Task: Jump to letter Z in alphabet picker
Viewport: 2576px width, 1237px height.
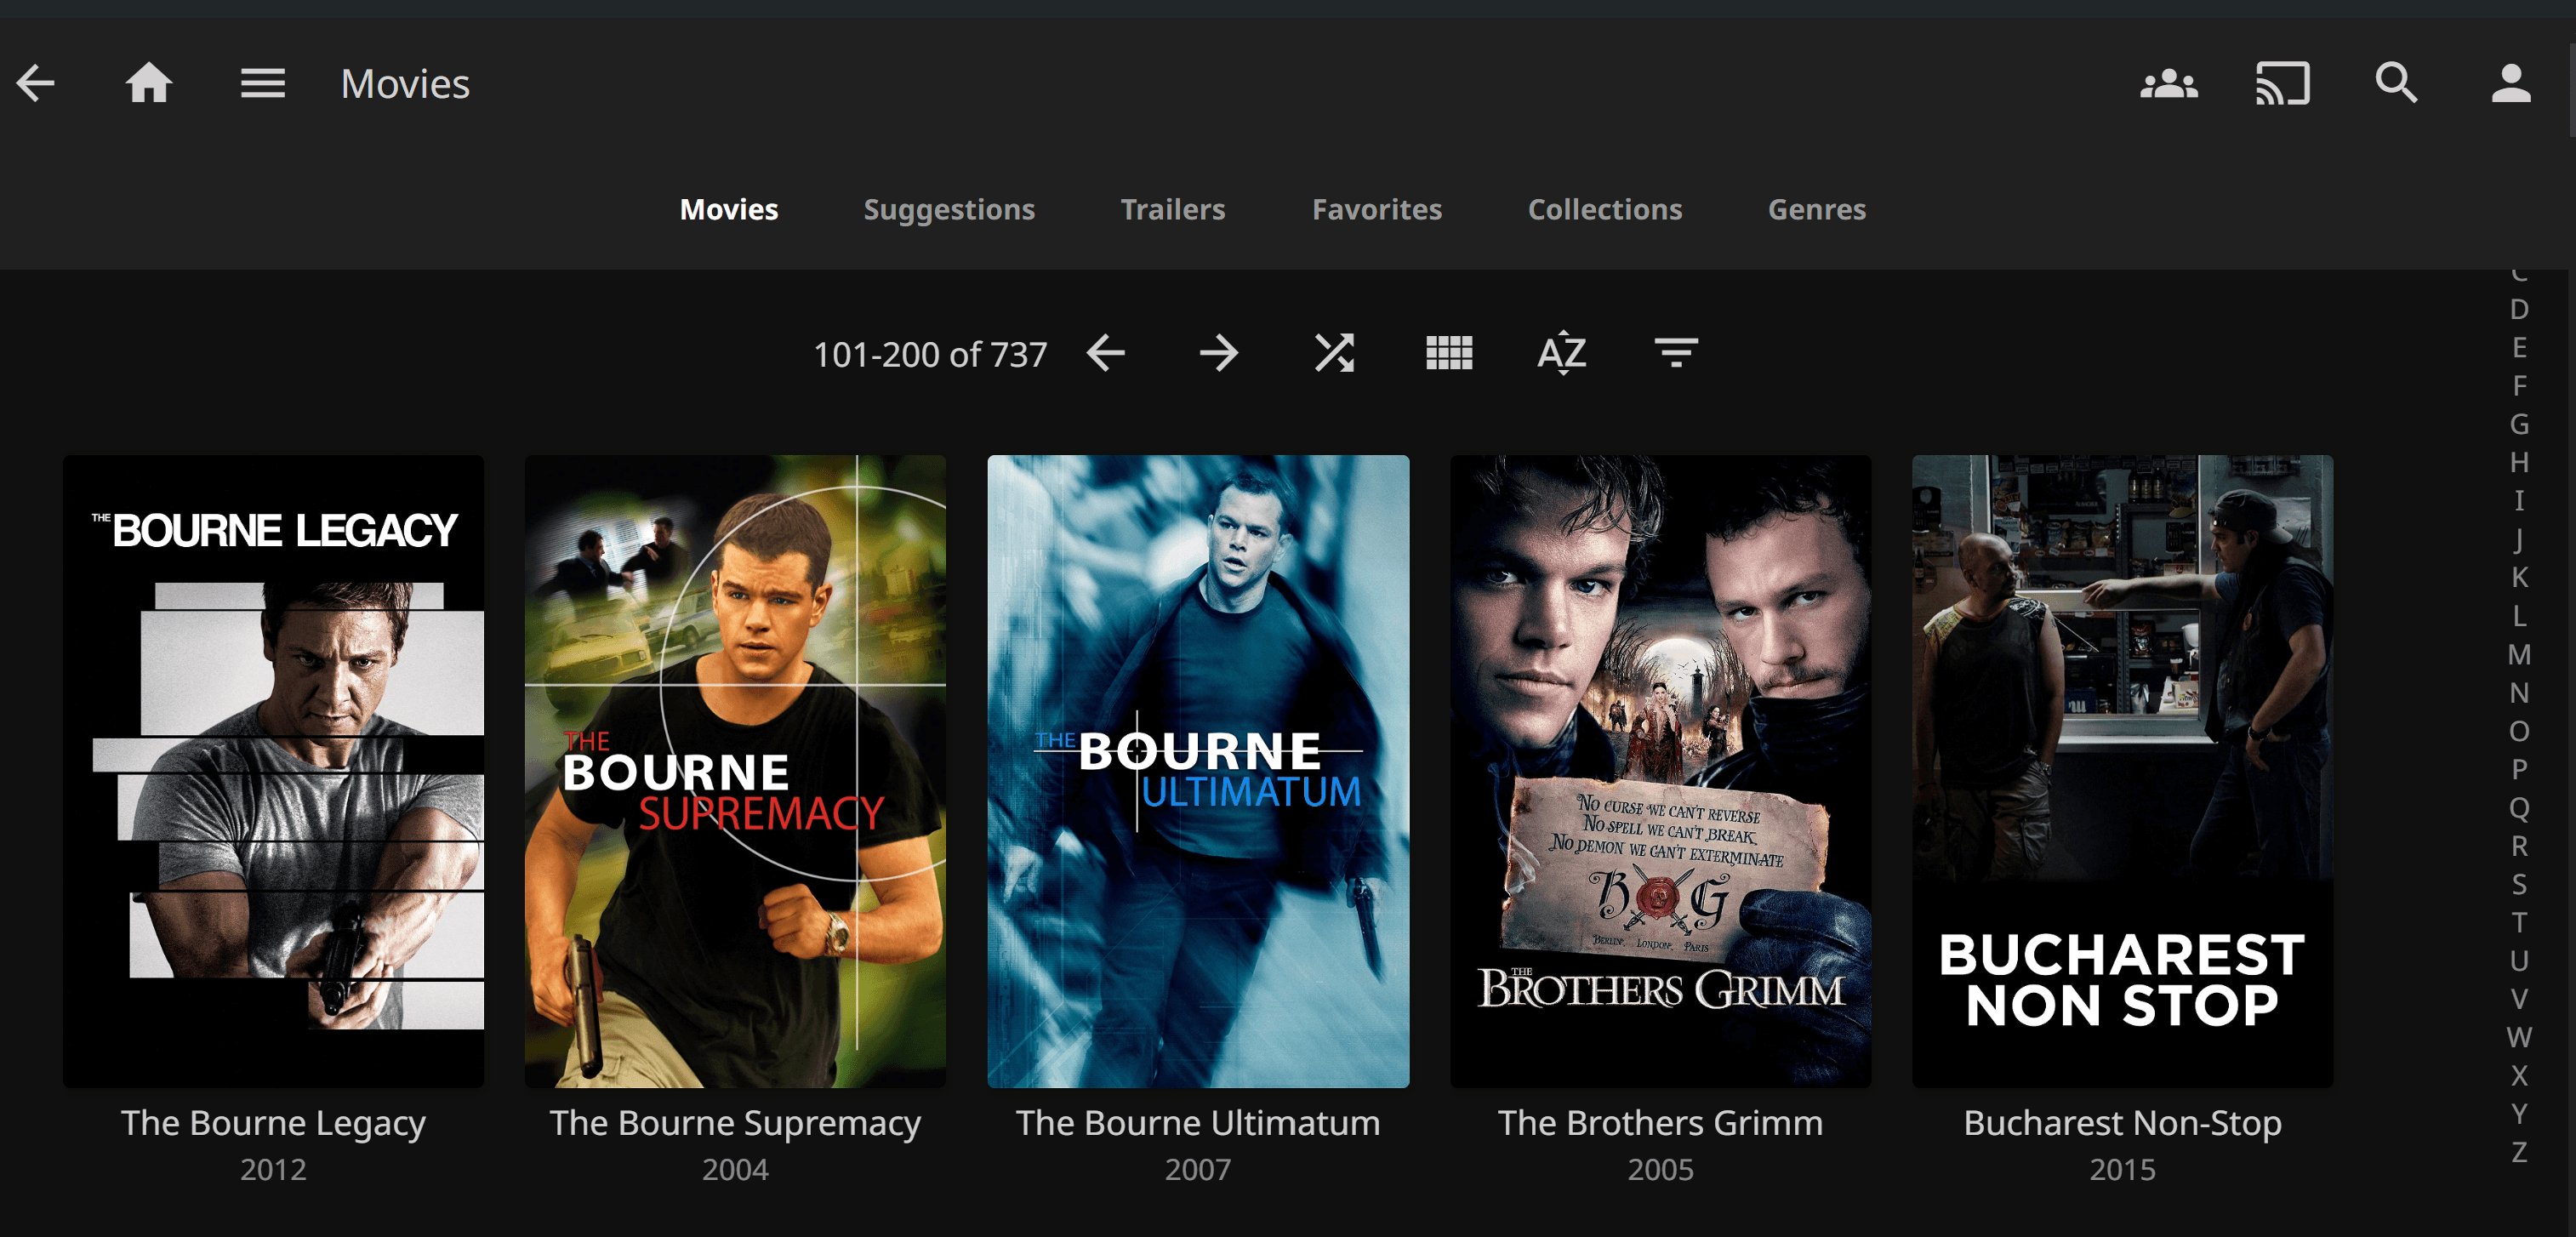Action: tap(2519, 1152)
